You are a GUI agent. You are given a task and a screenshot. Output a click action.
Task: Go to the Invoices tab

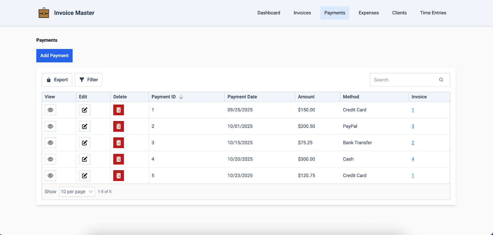pos(302,13)
